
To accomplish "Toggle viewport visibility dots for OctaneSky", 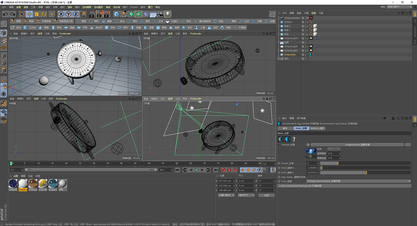I will (x=306, y=54).
